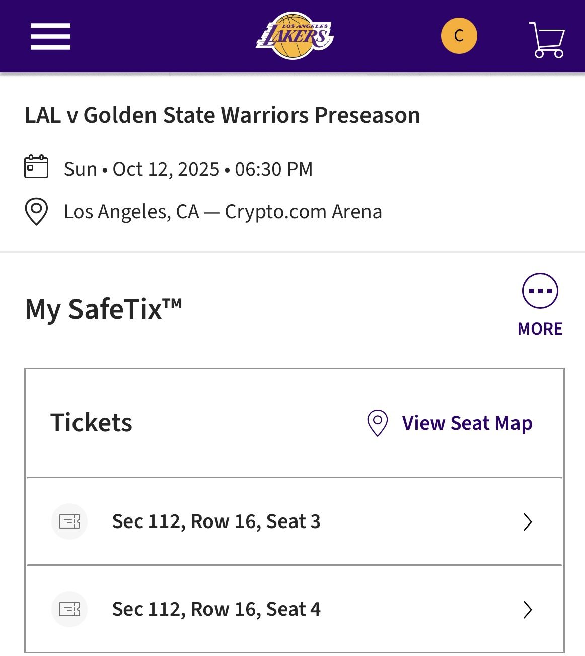This screenshot has height=656, width=585.
Task: Tap the ticket icon for Seat 4
Action: (69, 609)
